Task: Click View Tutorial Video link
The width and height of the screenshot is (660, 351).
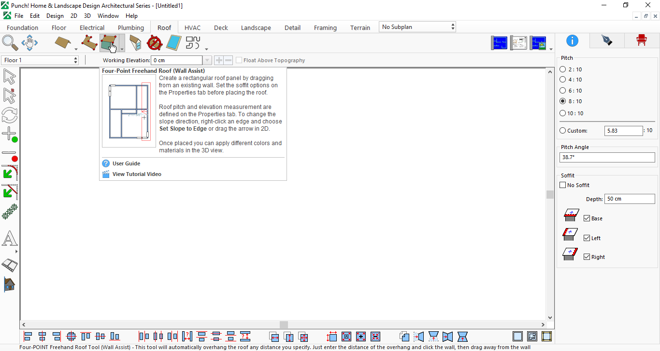Action: tap(137, 174)
